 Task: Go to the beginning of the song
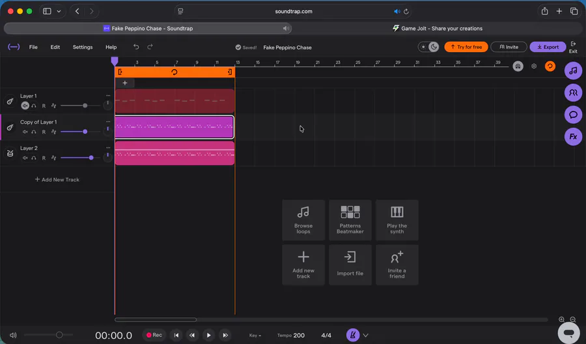coord(176,335)
